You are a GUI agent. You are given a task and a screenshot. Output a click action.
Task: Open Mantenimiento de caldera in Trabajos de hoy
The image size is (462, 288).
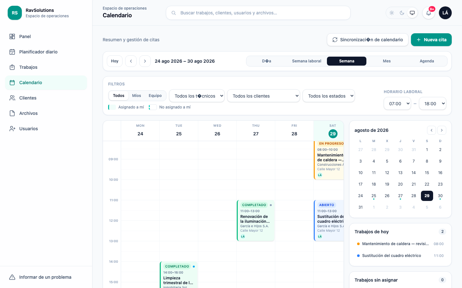click(x=400, y=244)
